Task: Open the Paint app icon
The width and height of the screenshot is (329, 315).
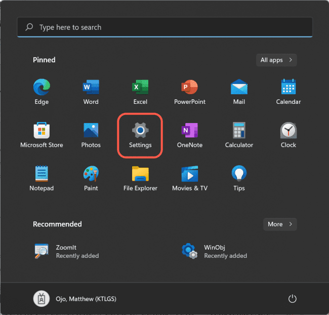Action: click(91, 174)
